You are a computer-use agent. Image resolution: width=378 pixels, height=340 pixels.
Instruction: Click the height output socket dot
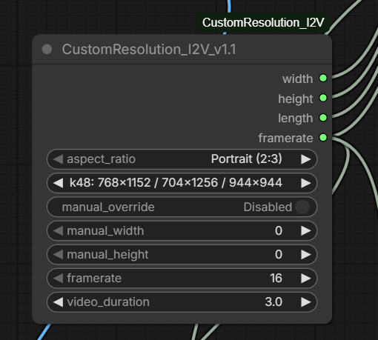pyautogui.click(x=323, y=98)
